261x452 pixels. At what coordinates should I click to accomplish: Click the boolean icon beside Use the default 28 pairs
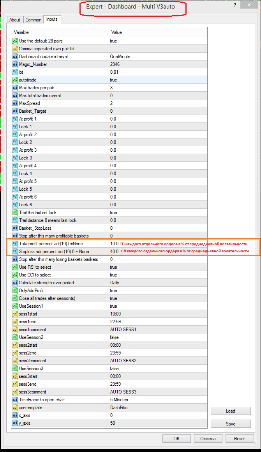15,41
